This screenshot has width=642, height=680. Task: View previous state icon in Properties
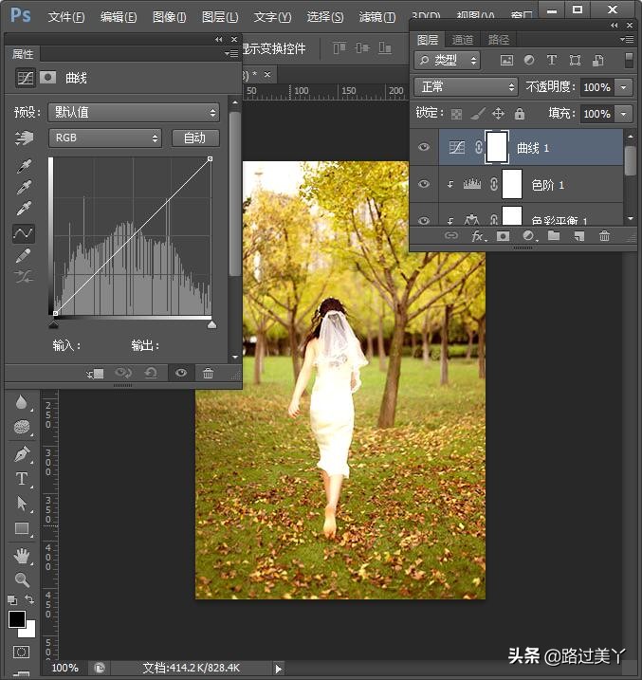[x=123, y=373]
